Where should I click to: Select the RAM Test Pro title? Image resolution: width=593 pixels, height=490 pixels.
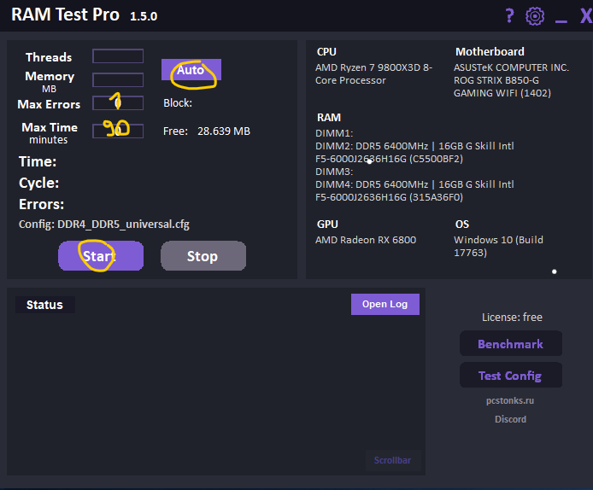pos(66,15)
